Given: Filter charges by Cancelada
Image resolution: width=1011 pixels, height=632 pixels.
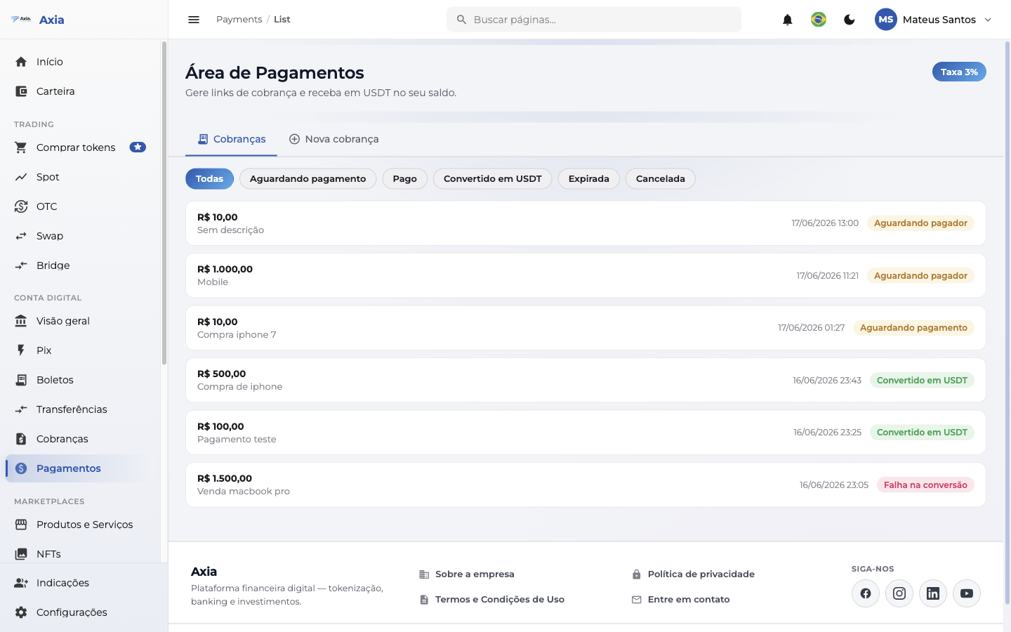Looking at the screenshot, I should pos(661,179).
